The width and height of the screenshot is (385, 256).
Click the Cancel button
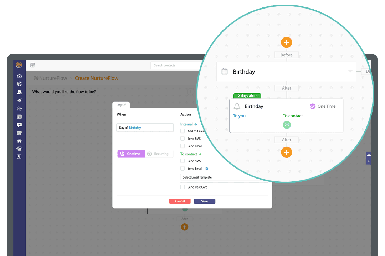pyautogui.click(x=180, y=201)
